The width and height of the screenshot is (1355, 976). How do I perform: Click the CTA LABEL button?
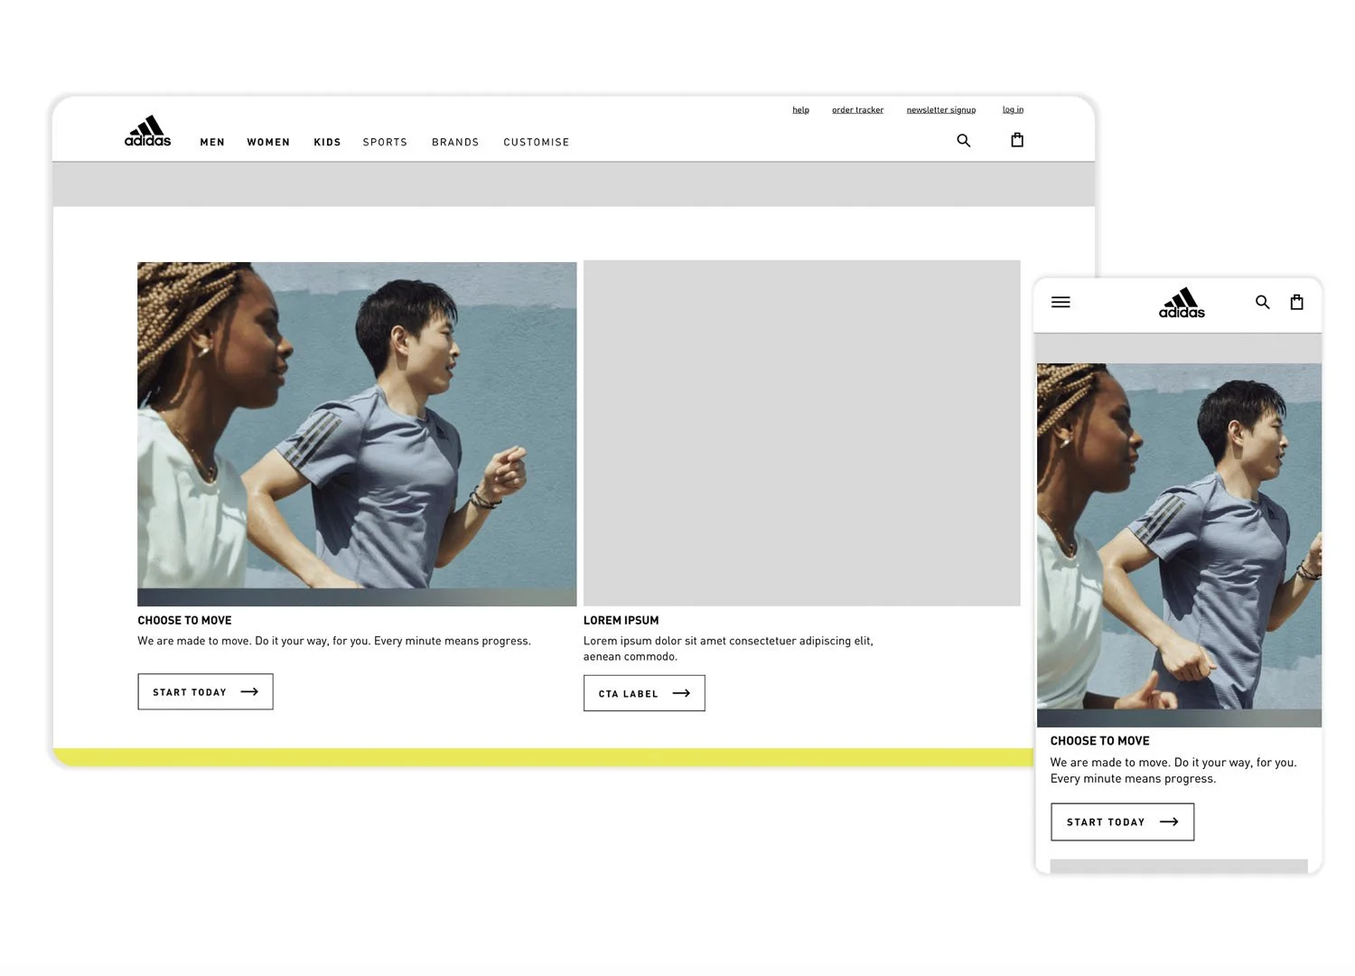[644, 693]
